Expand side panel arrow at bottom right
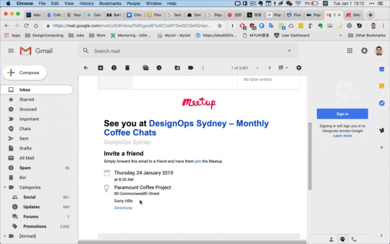 [381, 235]
